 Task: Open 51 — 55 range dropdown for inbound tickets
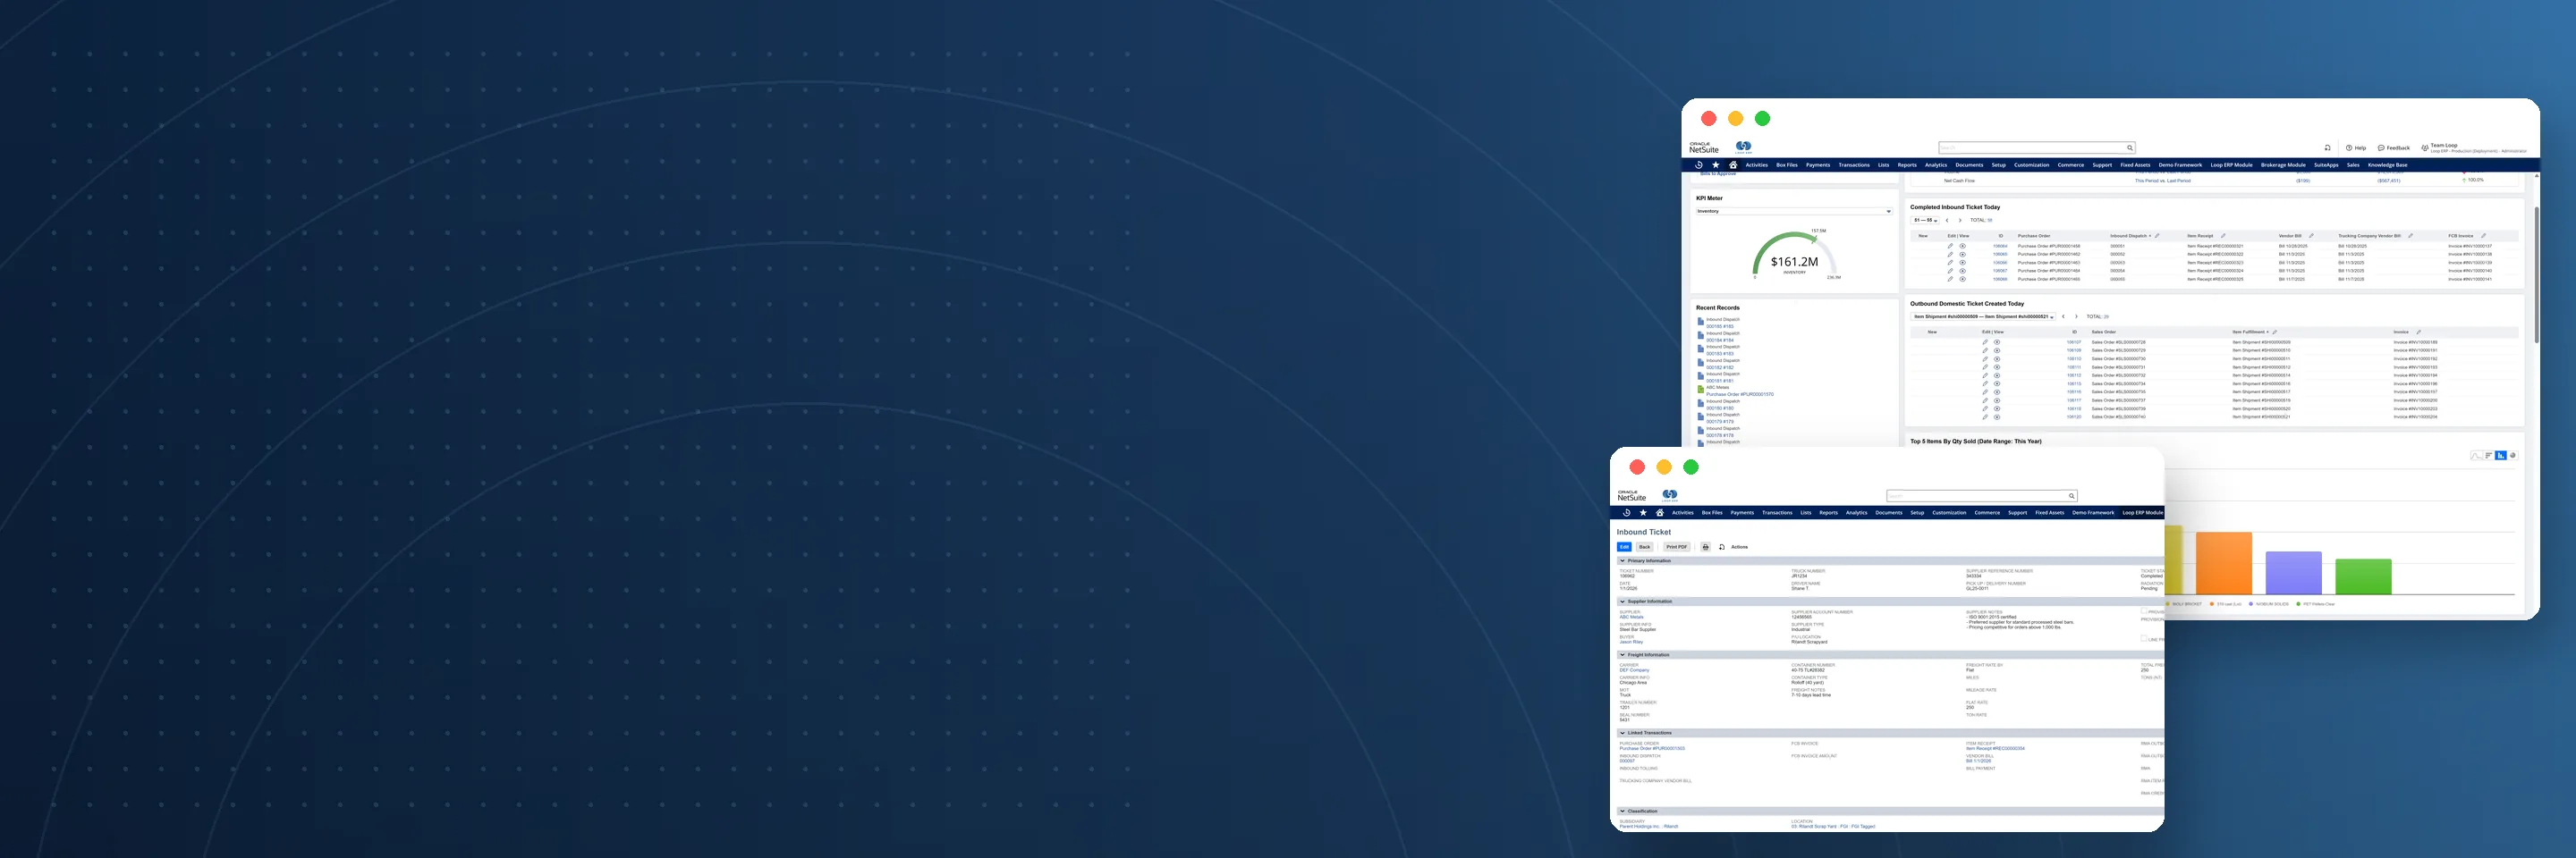(1925, 221)
